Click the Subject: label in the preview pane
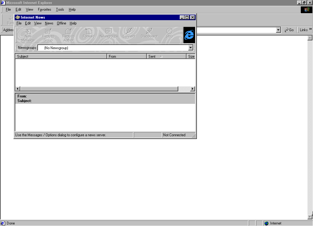This screenshot has width=313, height=226. tap(24, 101)
